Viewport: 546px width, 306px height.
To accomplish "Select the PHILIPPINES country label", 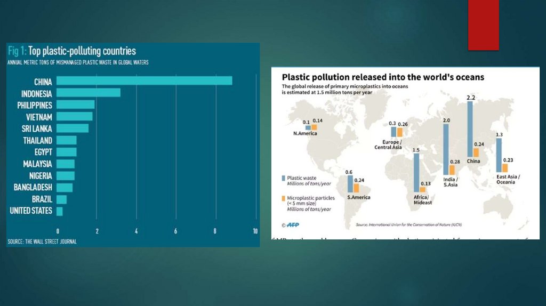I will [35, 105].
